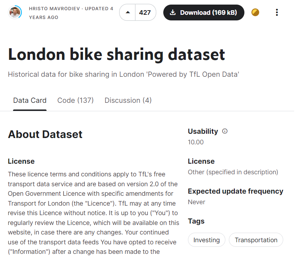Click the About Dataset heading
Image resolution: width=298 pixels, height=257 pixels.
click(x=45, y=134)
